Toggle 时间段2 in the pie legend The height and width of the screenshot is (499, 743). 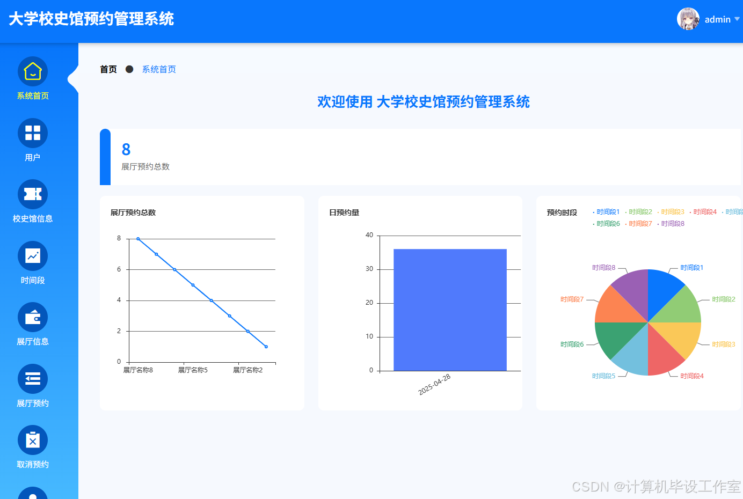coord(638,212)
